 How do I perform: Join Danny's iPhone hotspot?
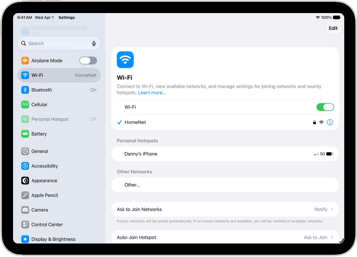coord(225,154)
